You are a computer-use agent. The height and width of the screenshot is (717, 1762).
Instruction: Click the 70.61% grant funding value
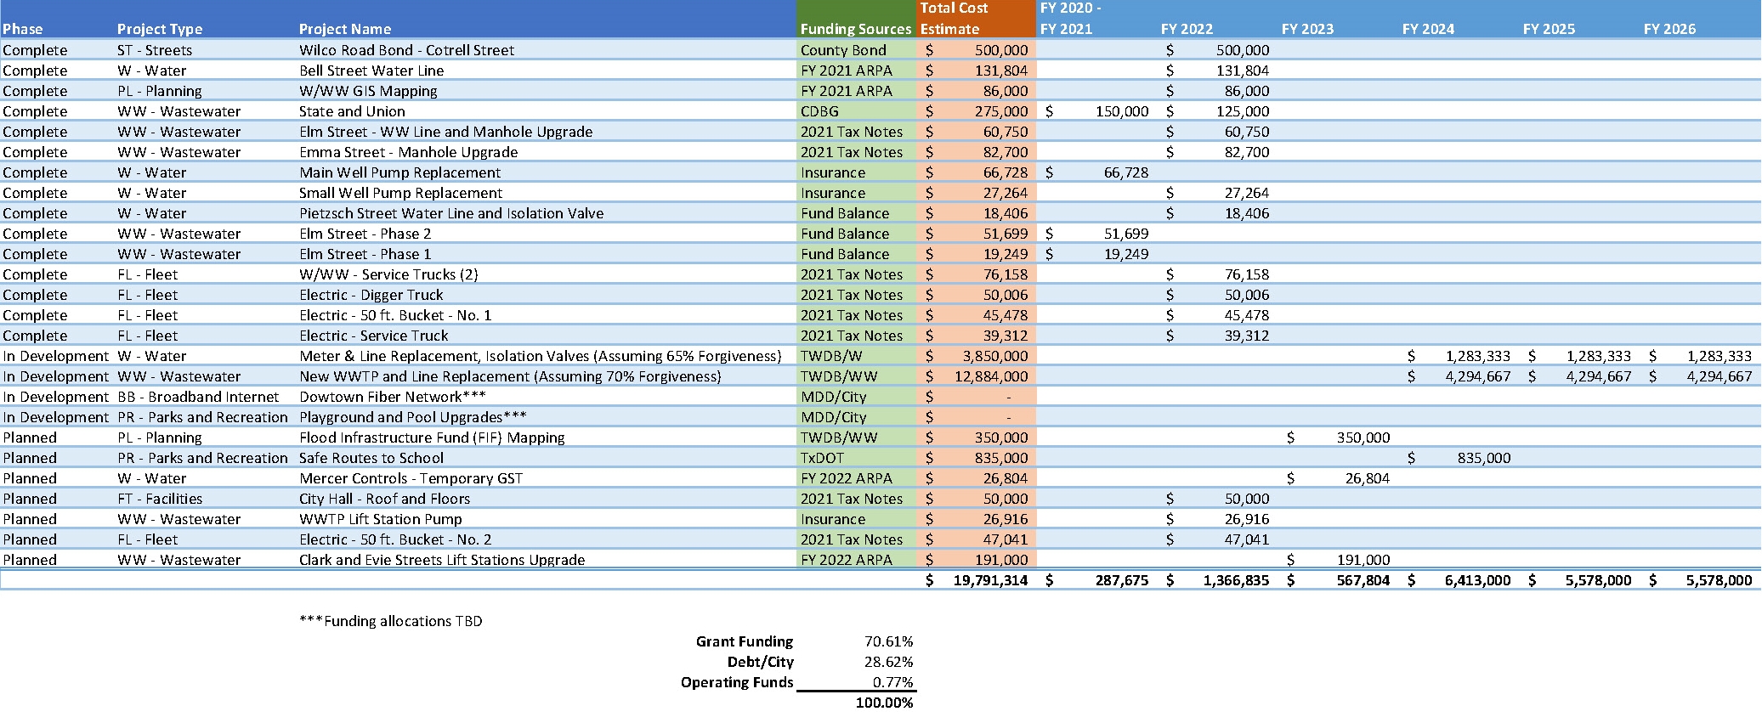(888, 641)
